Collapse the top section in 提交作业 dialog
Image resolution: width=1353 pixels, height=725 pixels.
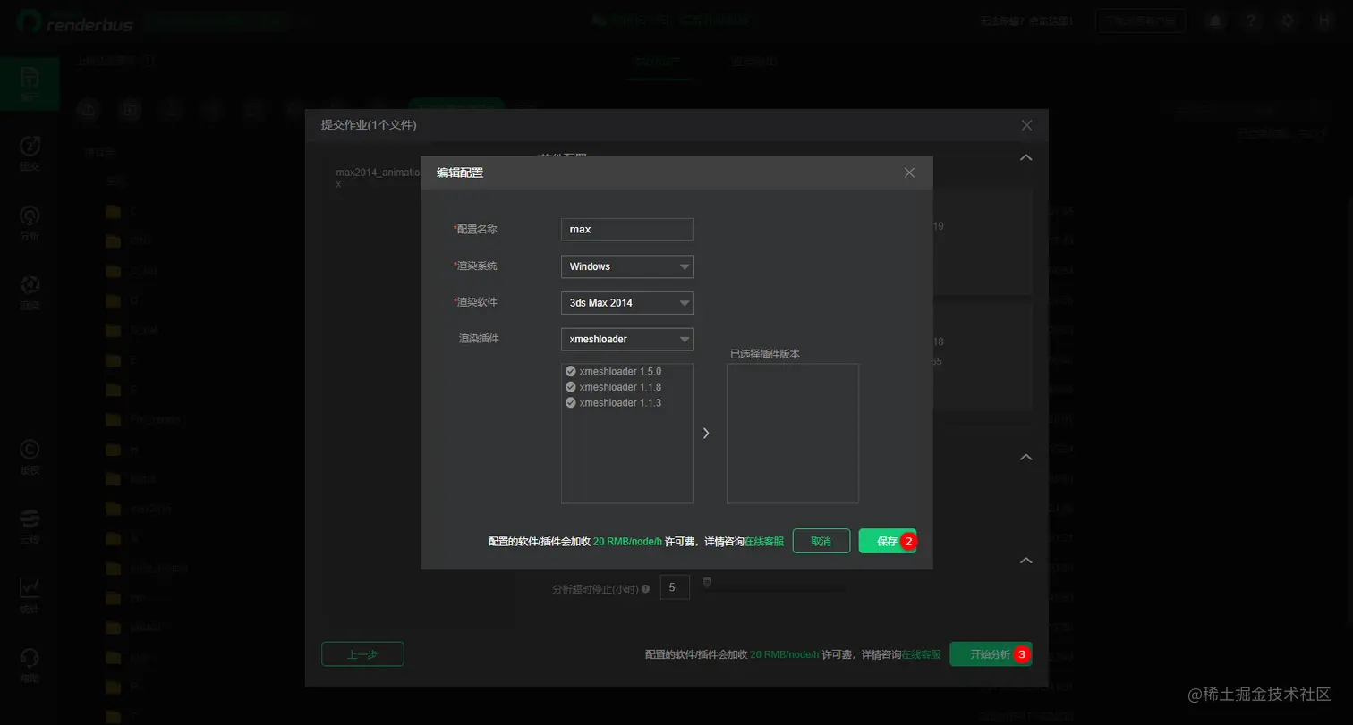click(x=1026, y=157)
